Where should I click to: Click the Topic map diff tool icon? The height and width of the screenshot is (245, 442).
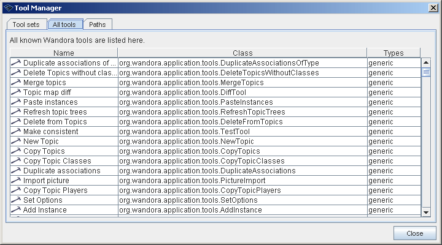pyautogui.click(x=16, y=92)
